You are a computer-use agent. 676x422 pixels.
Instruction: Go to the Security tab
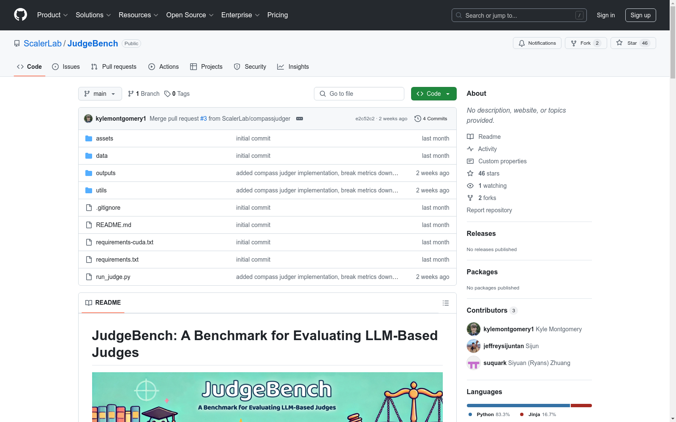coord(250,67)
